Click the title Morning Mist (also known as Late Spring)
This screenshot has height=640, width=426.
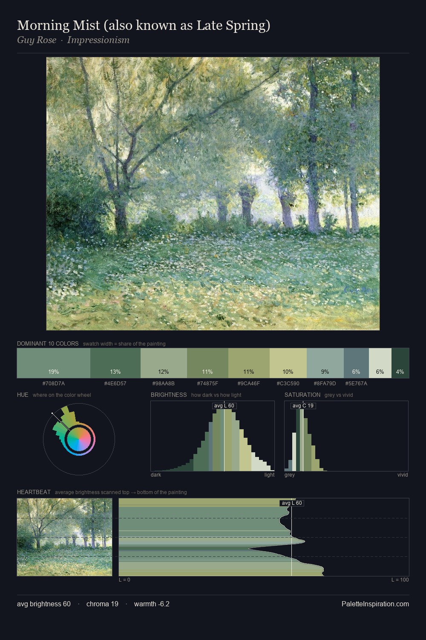pyautogui.click(x=144, y=26)
